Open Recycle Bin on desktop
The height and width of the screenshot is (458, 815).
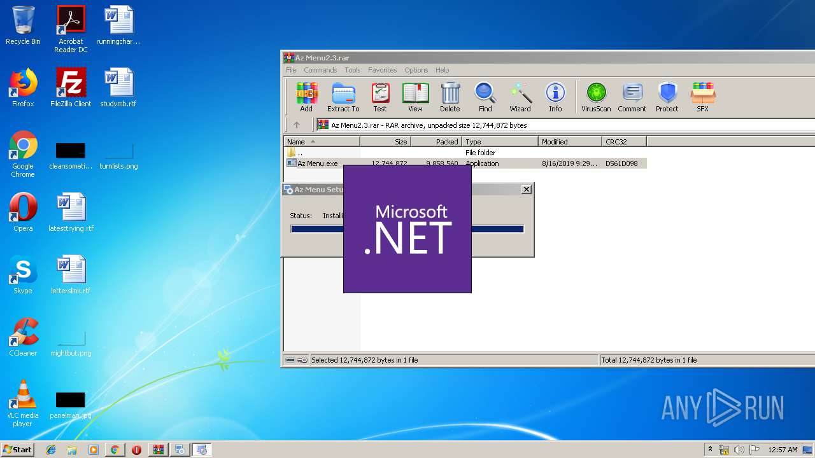pos(23,25)
